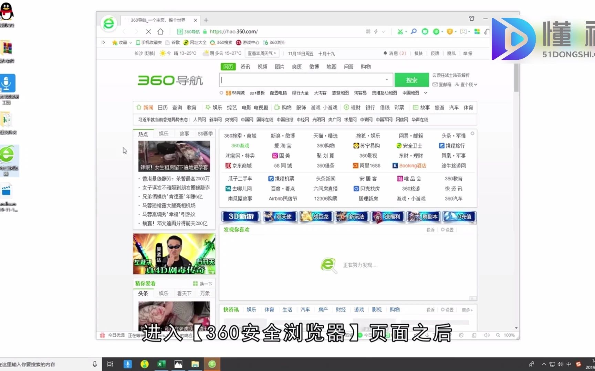The height and width of the screenshot is (371, 595).
Task: Click the page vertical scrollbar thumb
Action: click(x=516, y=77)
